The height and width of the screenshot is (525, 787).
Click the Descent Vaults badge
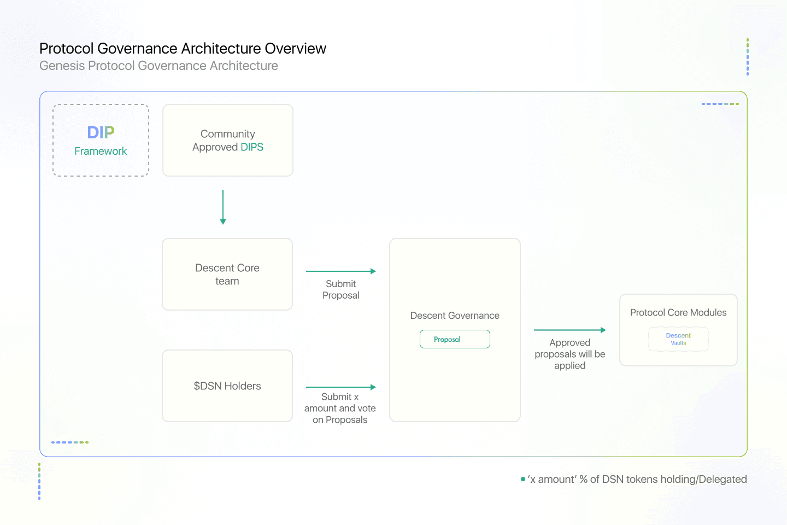(678, 339)
